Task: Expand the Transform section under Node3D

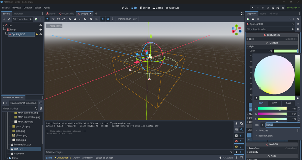Action: [x=254, y=148]
